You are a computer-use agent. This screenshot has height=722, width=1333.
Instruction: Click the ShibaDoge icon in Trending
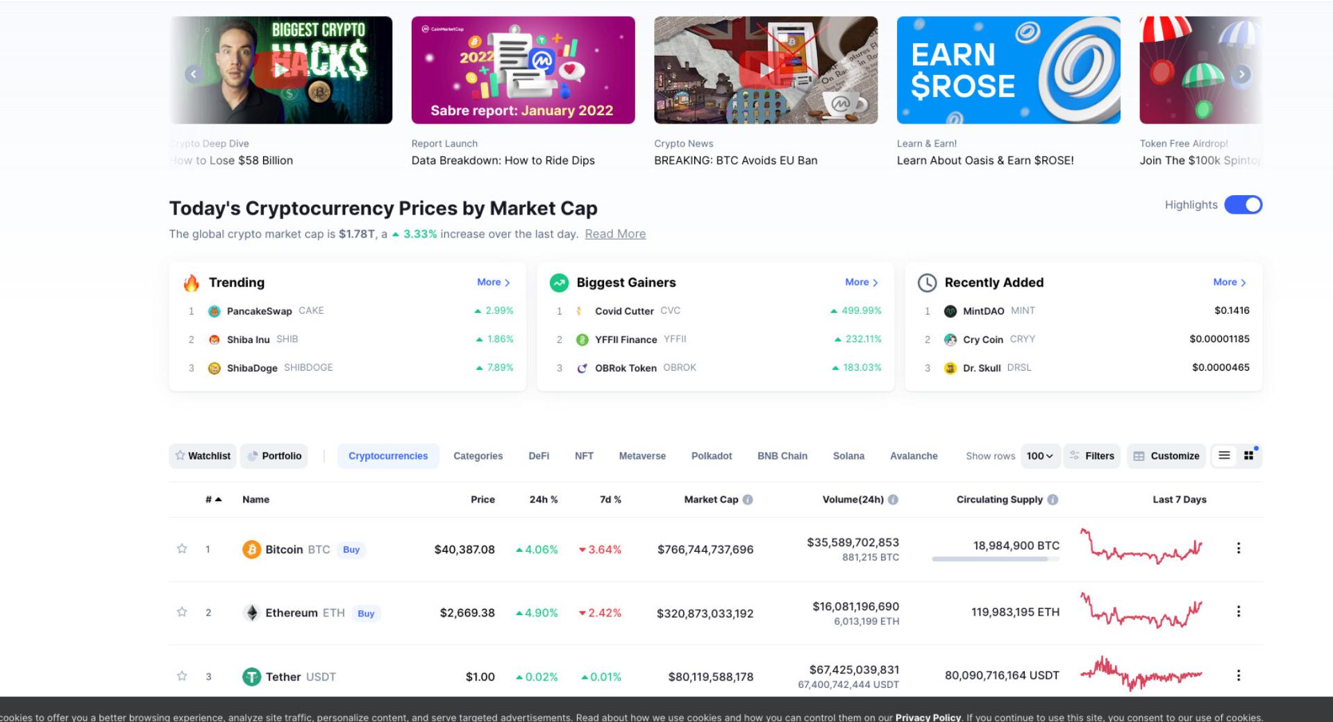215,368
